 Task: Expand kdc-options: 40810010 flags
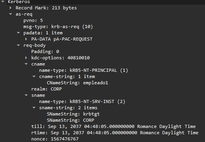coord(26,58)
